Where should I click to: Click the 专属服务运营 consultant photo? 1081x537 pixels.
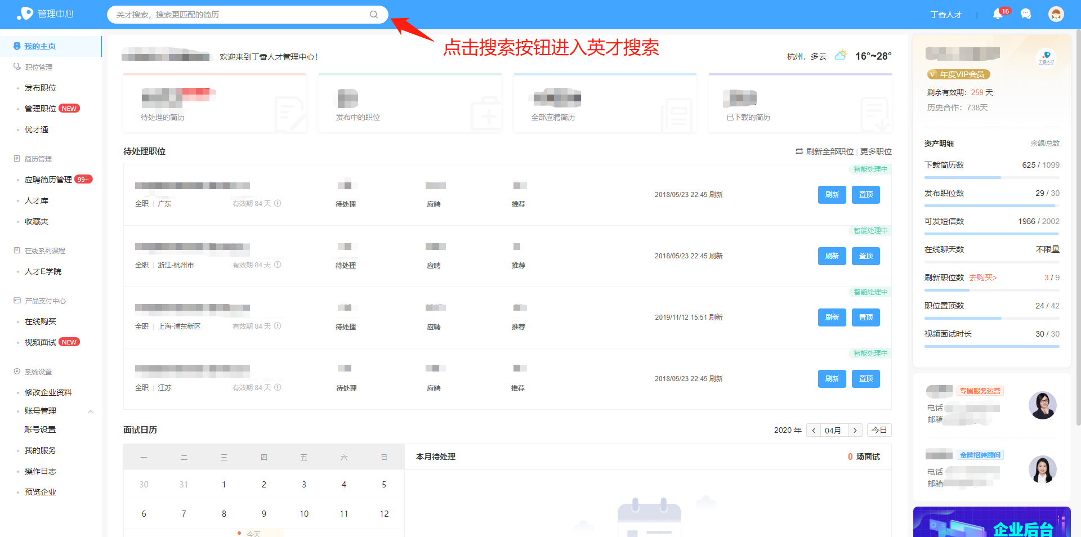(x=1042, y=405)
